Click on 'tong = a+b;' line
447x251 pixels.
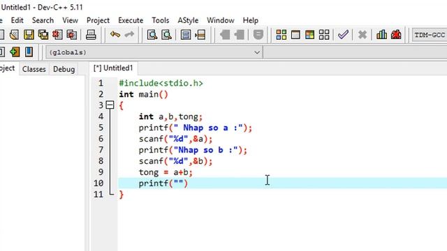point(166,172)
